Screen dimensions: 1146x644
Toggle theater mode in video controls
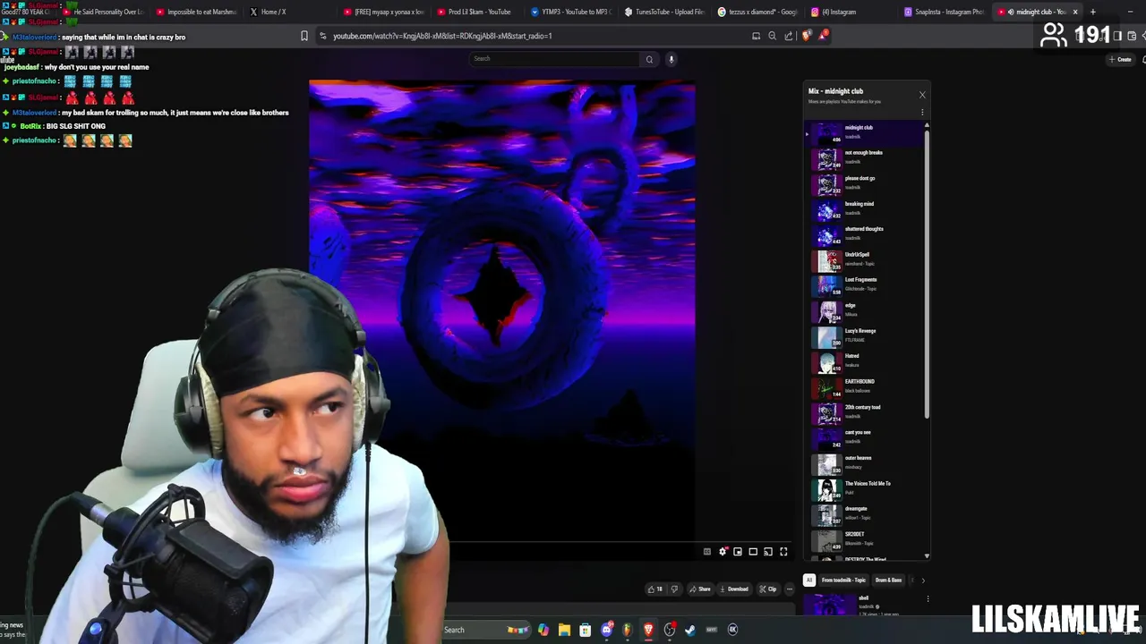click(753, 552)
